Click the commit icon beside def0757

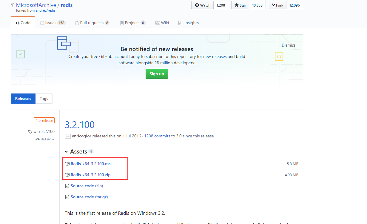click(38, 139)
